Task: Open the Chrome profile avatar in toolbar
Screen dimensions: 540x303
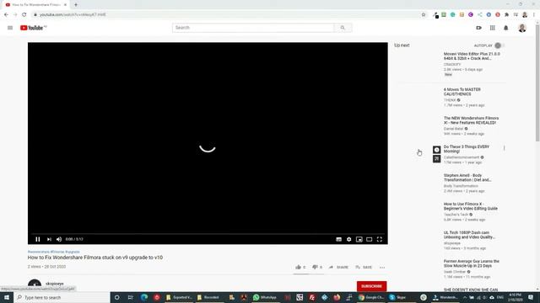Action: (525, 15)
